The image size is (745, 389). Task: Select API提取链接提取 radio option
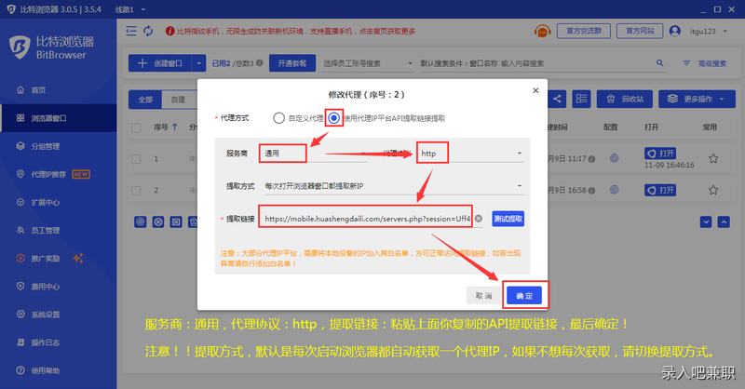[x=334, y=118]
